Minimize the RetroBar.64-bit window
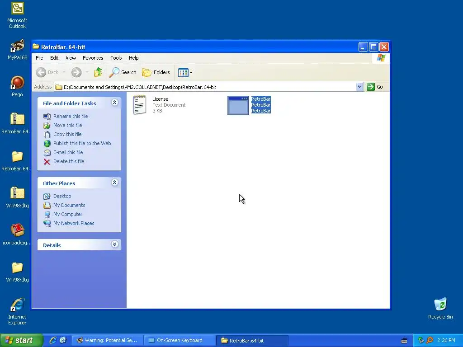This screenshot has width=463, height=347. [363, 47]
